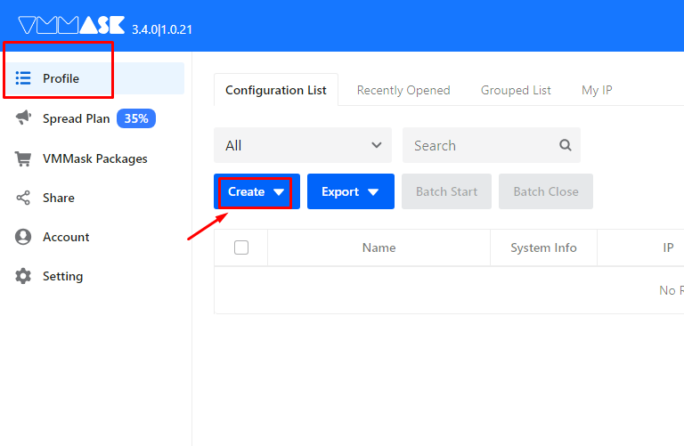Focus the Search input field
Screen dimensions: 684x446
[481, 145]
